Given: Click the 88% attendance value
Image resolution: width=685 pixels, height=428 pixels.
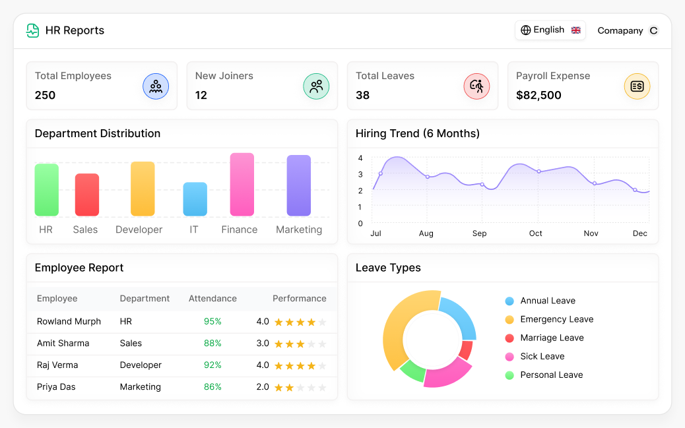Looking at the screenshot, I should [x=212, y=344].
